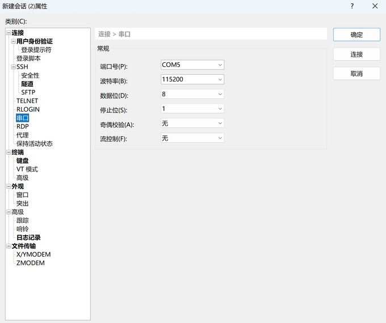The height and width of the screenshot is (323, 386).
Task: Open the 数据位 dropdown showing 8
Action: click(192, 94)
